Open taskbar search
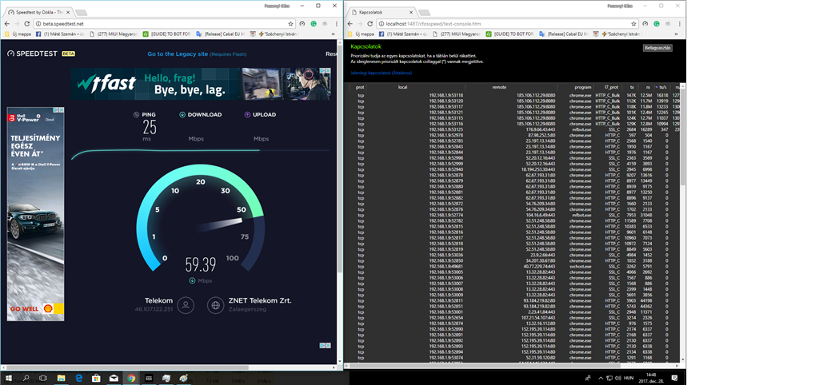Viewport: 819px width, 385px height. 26,378
